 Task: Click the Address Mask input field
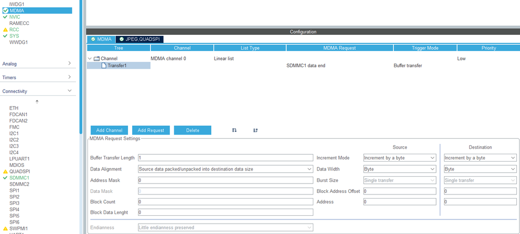(225, 180)
